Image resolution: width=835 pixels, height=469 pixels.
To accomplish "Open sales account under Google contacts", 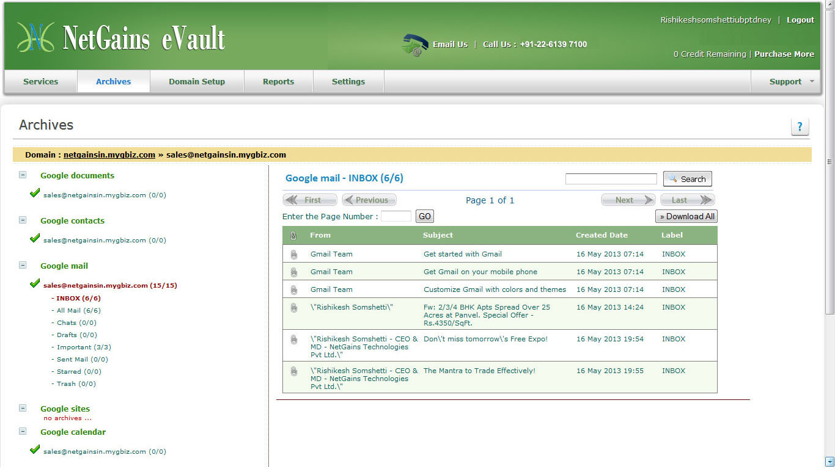I will (105, 241).
